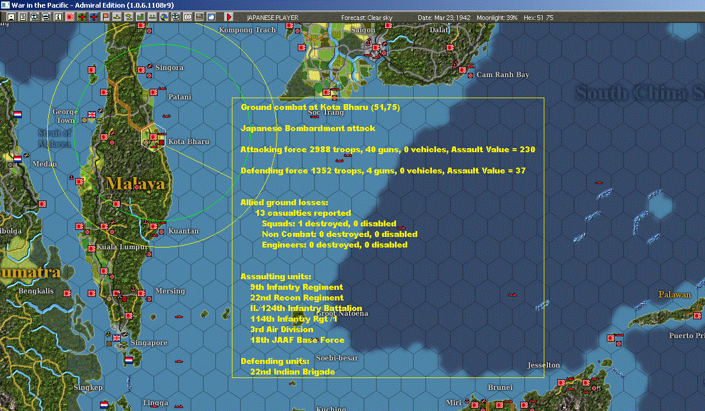
Task: Click the 'Defending force 1352 troops' line
Action: pos(383,171)
